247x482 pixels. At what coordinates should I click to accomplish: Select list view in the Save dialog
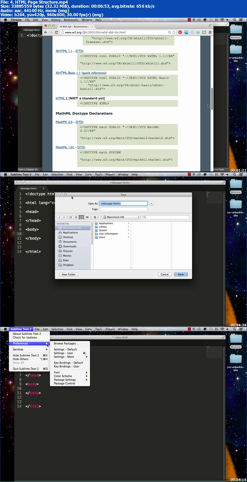[76, 217]
